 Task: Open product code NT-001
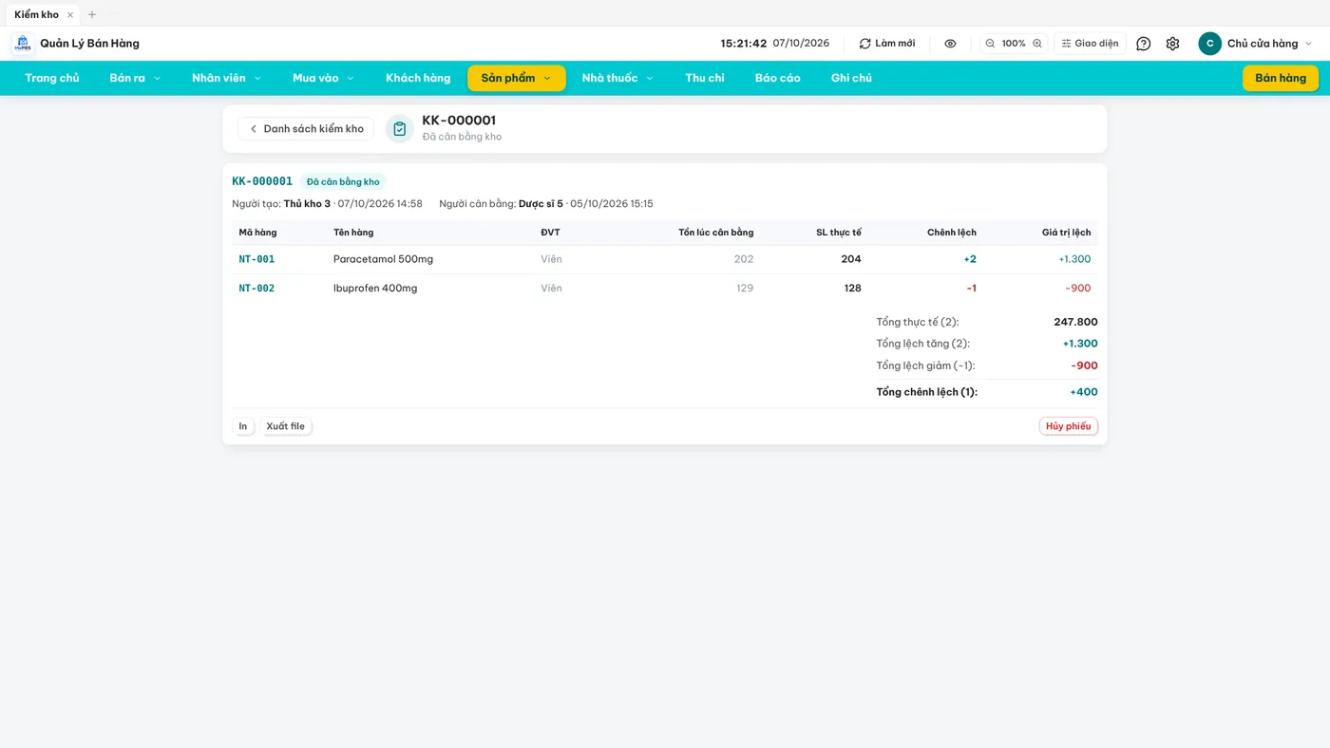(256, 259)
